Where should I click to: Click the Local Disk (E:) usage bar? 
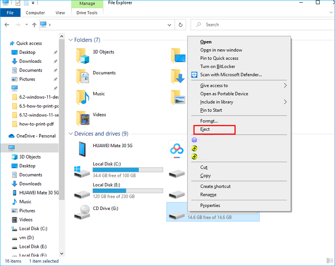[x=128, y=191]
